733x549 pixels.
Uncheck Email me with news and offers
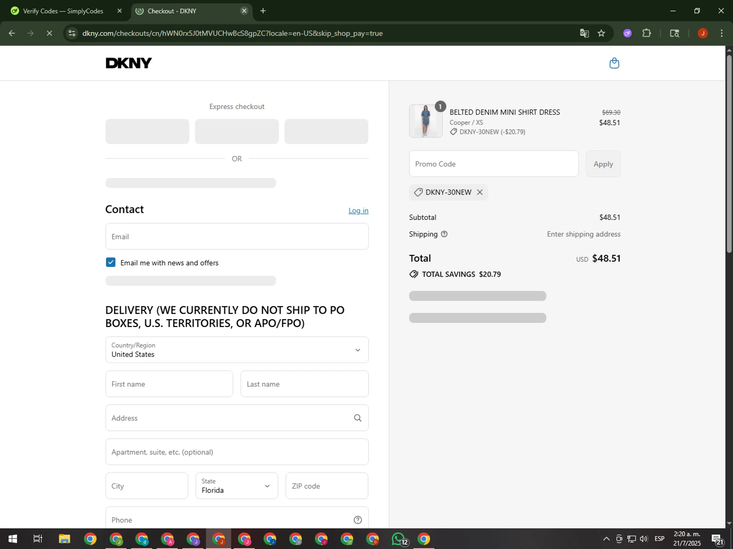coord(110,263)
